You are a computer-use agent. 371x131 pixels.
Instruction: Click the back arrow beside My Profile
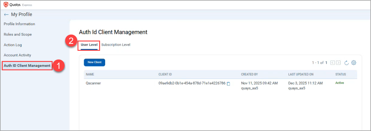(x=6, y=14)
